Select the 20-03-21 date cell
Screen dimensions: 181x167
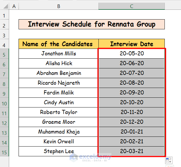131,151
